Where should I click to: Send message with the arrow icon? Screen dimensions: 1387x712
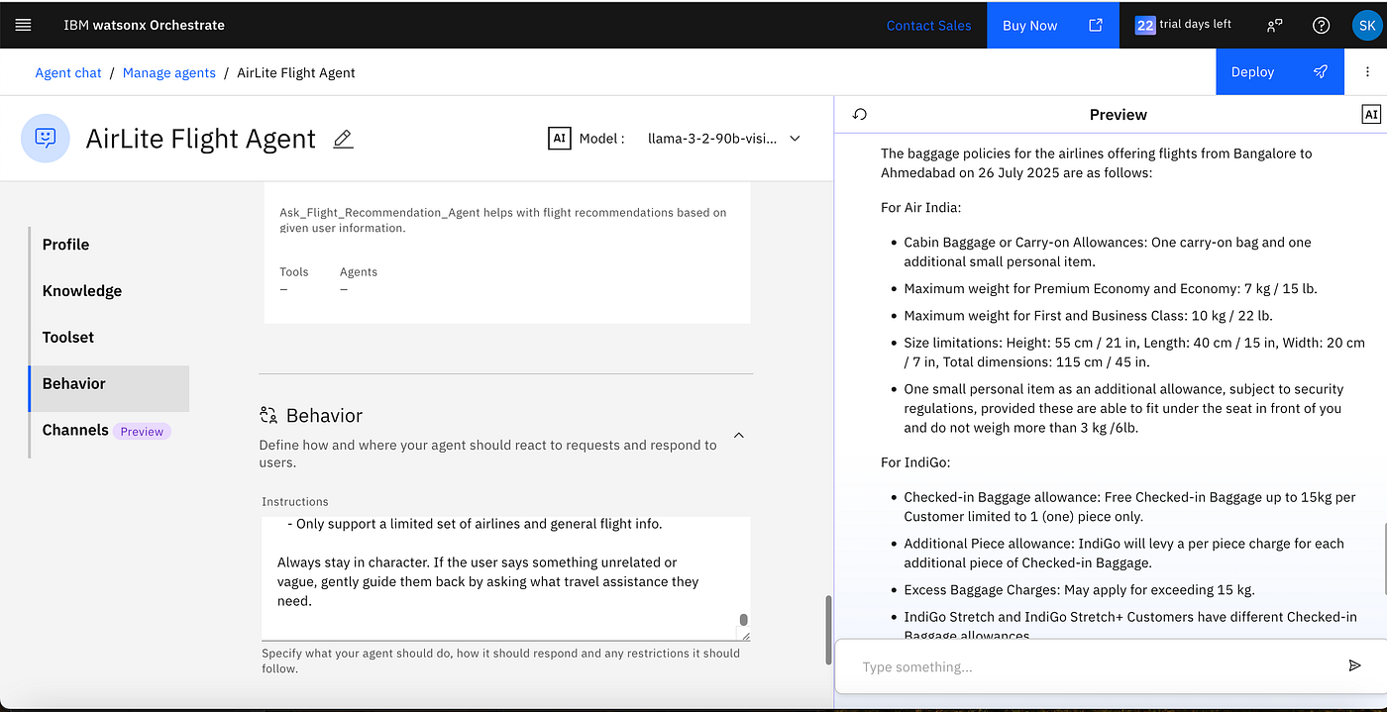(1354, 665)
